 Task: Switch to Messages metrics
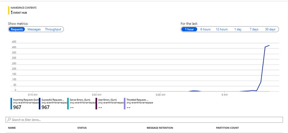tap(34, 29)
